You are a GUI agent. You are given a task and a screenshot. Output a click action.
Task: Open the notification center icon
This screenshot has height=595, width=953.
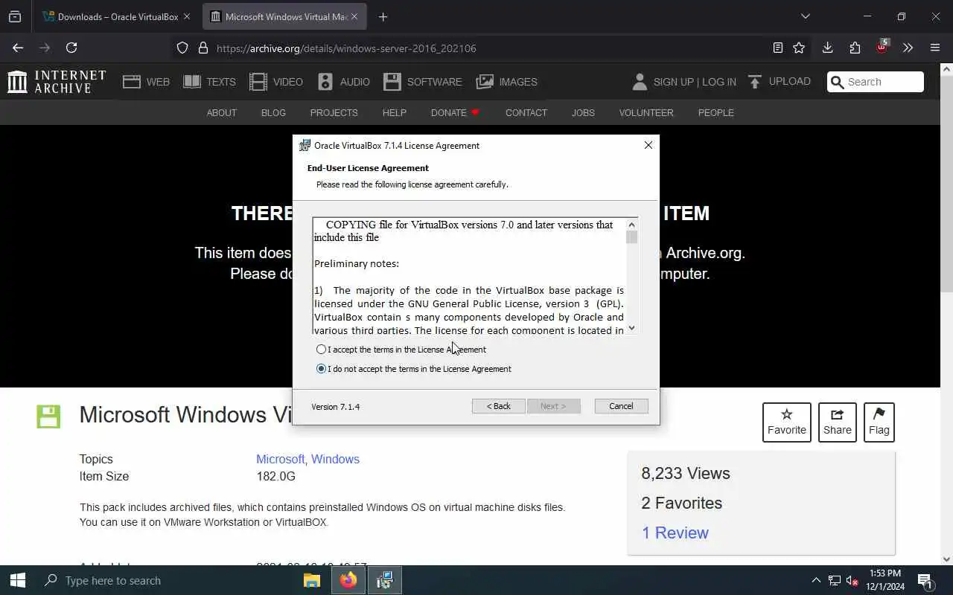(925, 580)
